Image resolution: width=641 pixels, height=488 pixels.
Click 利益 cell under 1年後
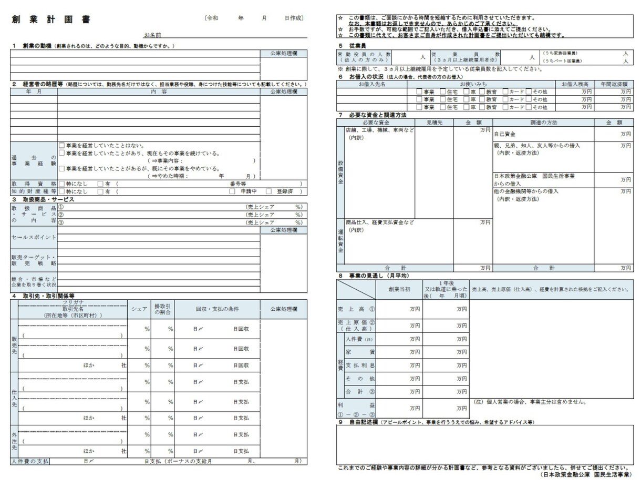[446, 408]
